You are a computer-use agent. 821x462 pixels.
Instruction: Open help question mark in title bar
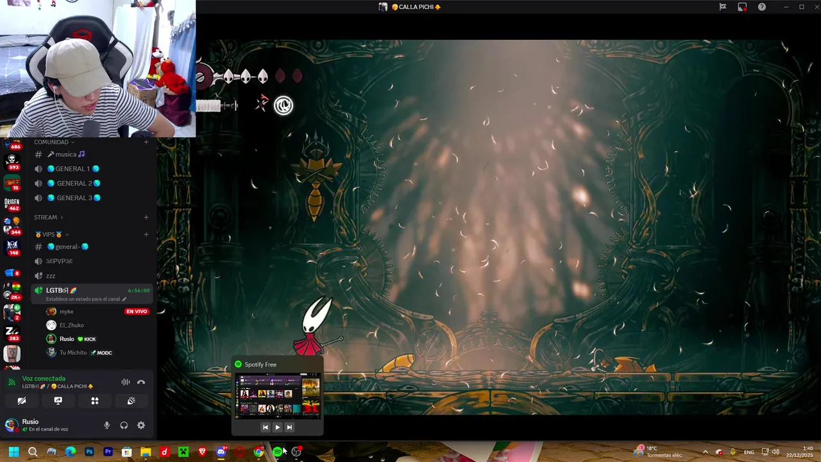(762, 7)
